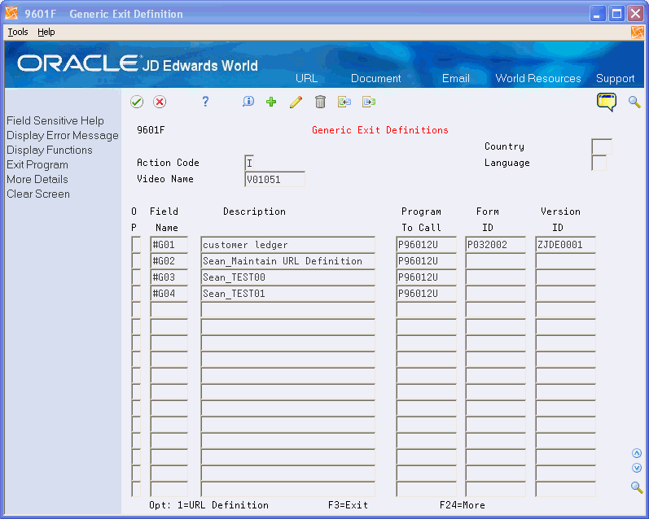This screenshot has height=519, width=649.
Task: Click the orange icon beside the menu bar
Action: (638, 33)
